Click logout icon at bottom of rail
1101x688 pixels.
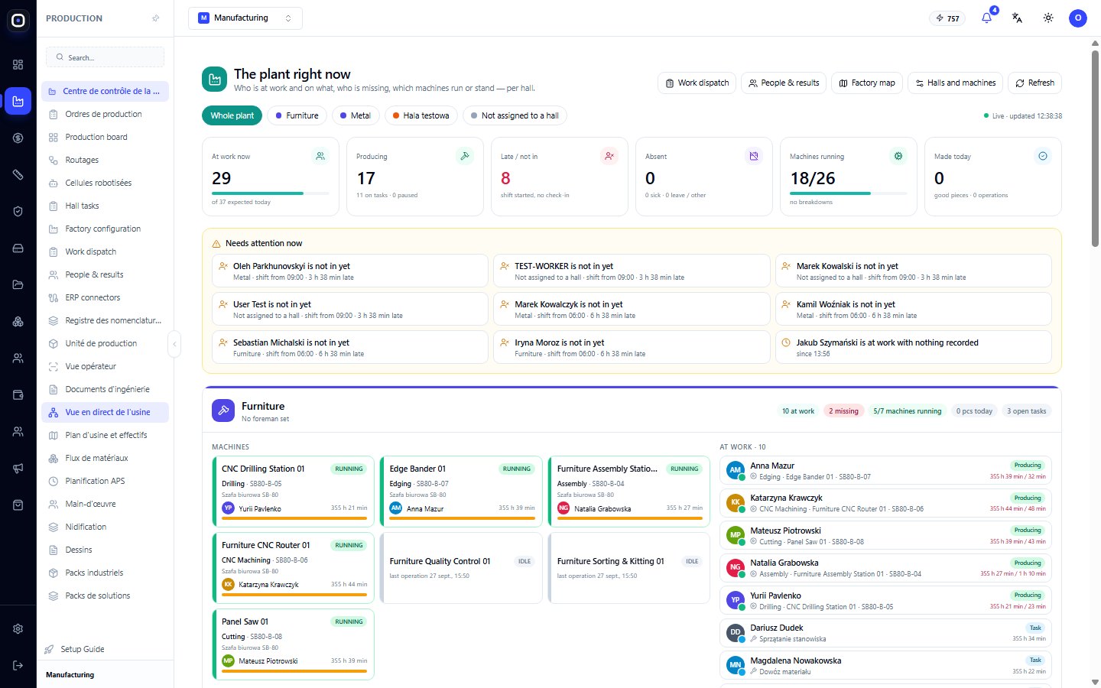pos(18,665)
